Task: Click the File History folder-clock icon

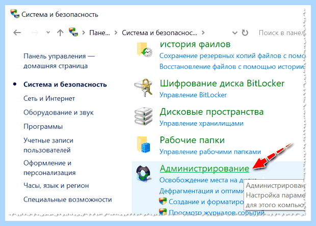Action: (x=144, y=50)
